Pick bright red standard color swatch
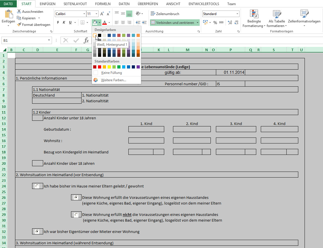The width and height of the screenshot is (323, 248). pyautogui.click(x=99, y=67)
